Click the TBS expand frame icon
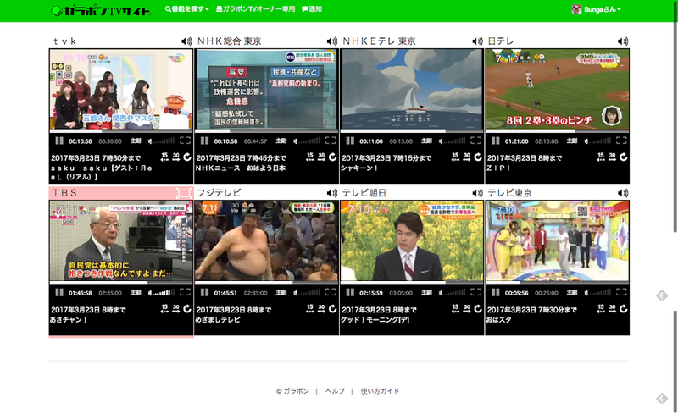 181,193
